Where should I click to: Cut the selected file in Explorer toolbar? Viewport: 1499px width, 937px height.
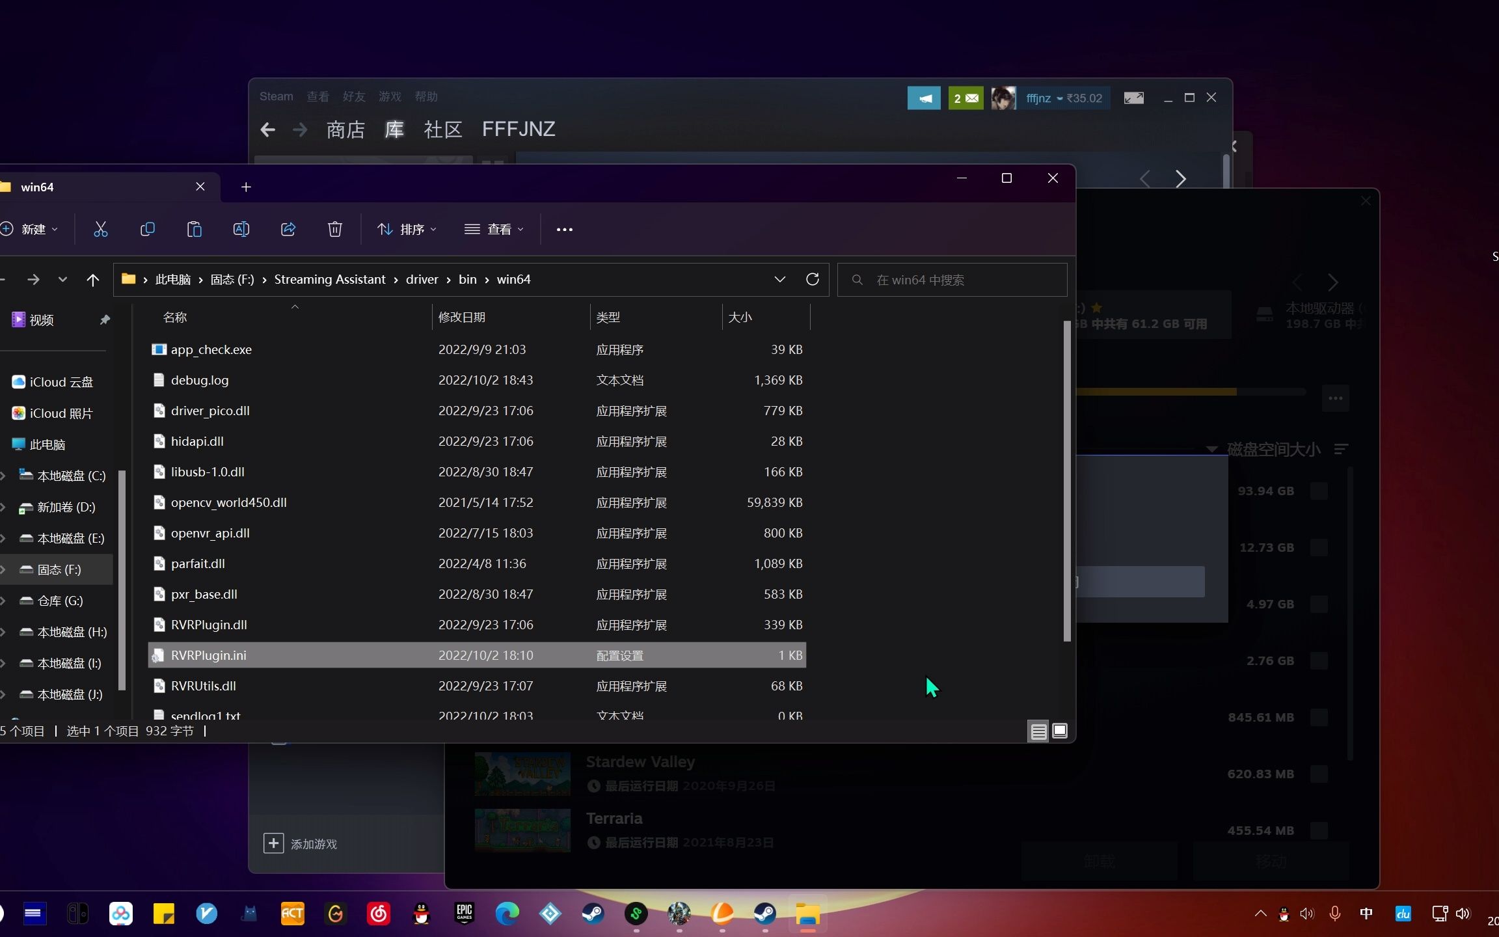[100, 229]
